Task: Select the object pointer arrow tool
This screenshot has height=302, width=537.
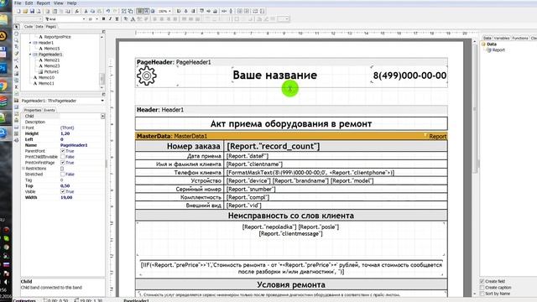Action: (17, 27)
